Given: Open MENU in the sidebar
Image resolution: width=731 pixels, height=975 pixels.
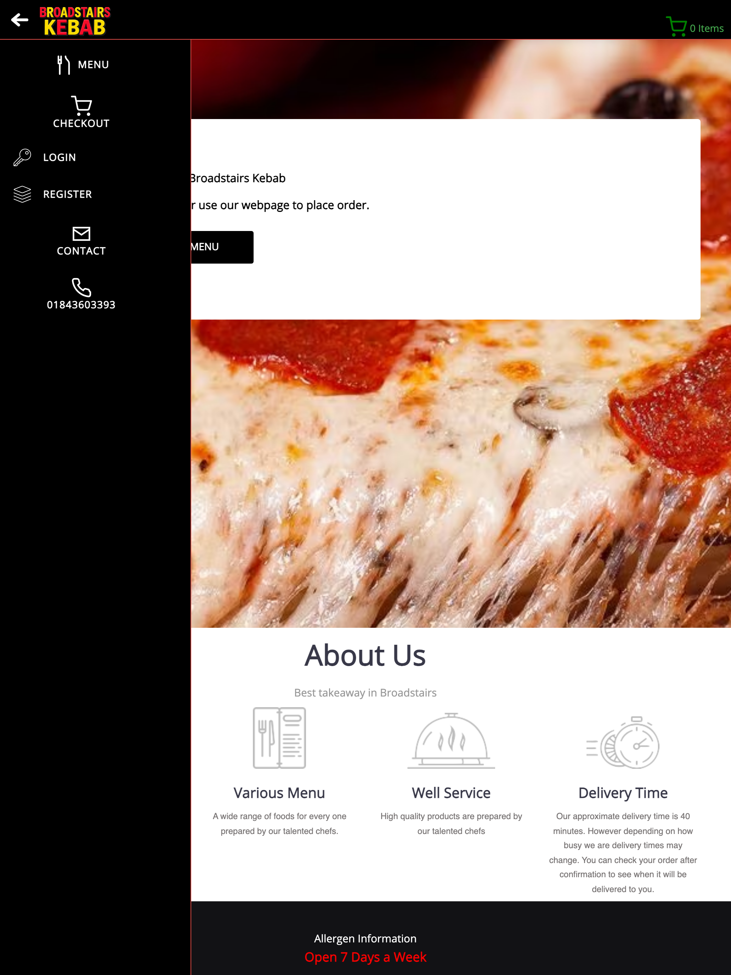Looking at the screenshot, I should coord(93,65).
